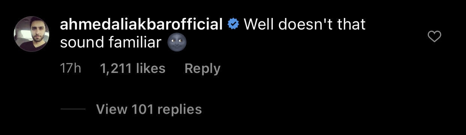Open ahmedaliakbarofficial's profile picture

point(32,34)
